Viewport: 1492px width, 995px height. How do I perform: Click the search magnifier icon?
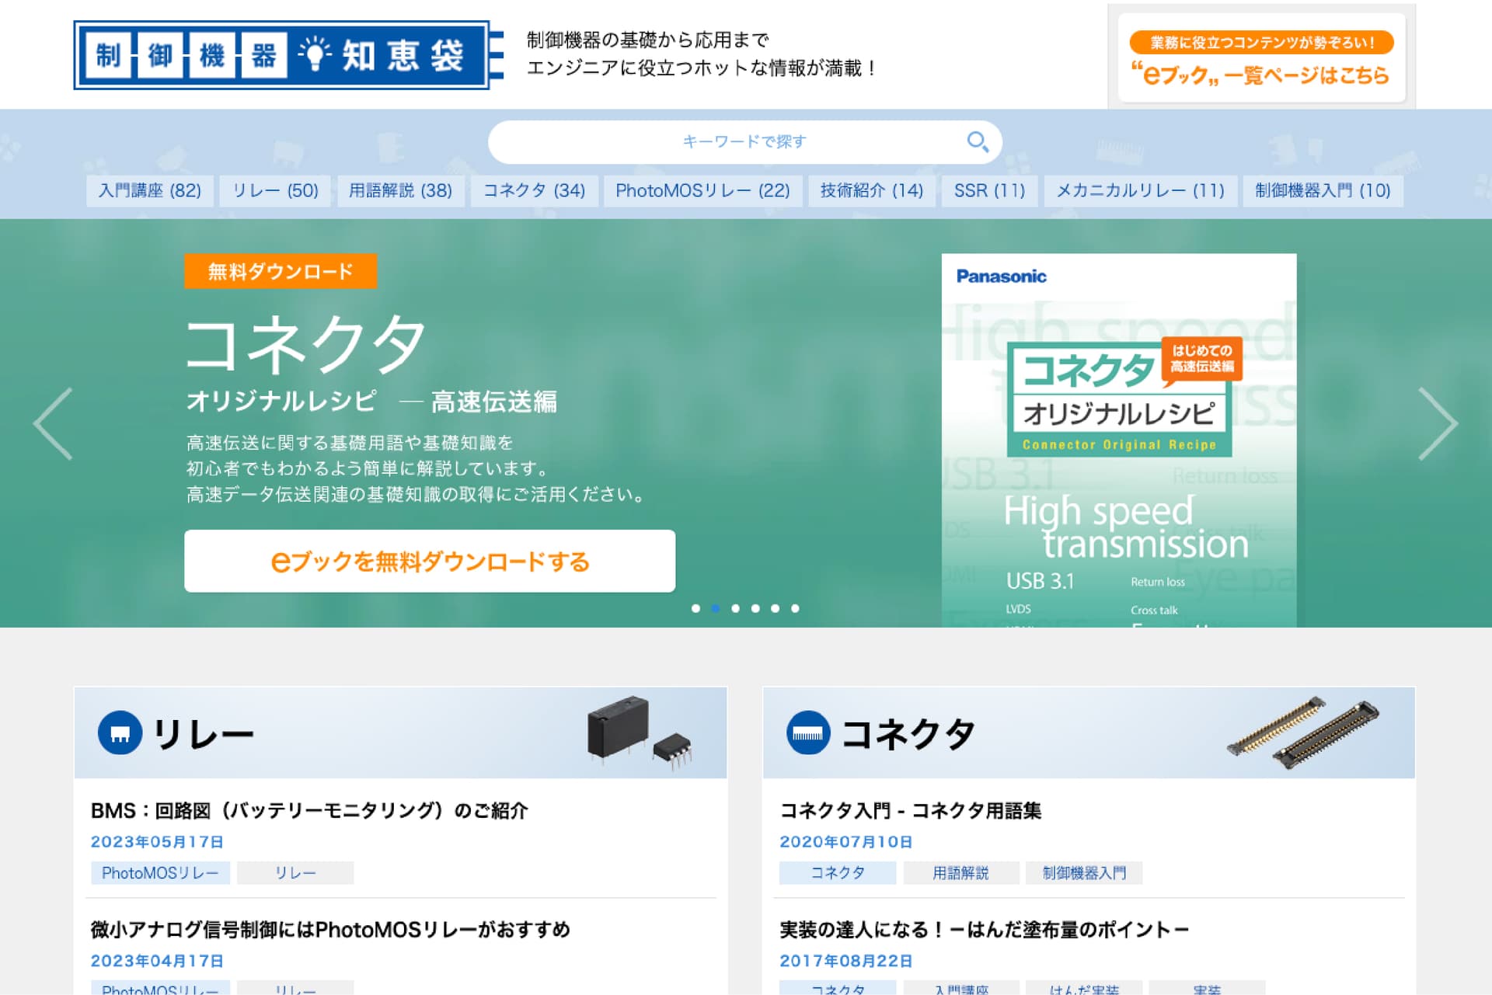pyautogui.click(x=977, y=141)
